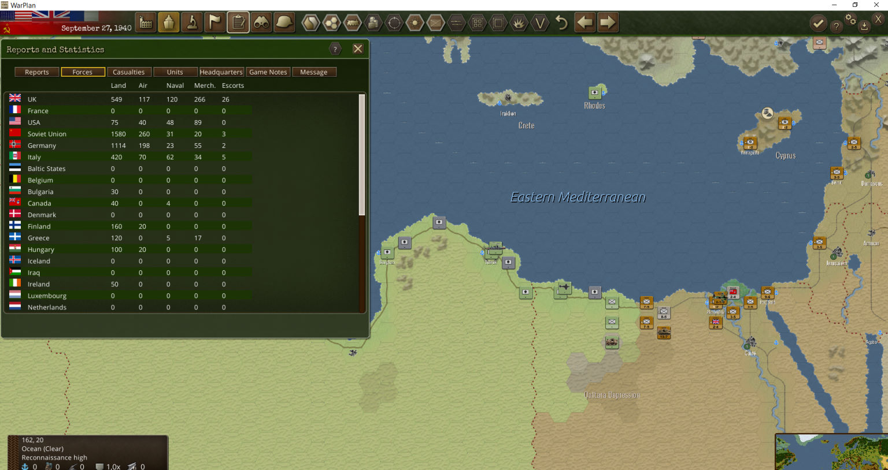888x470 pixels.
Task: Click the forces list scrollbar
Action: [362, 155]
